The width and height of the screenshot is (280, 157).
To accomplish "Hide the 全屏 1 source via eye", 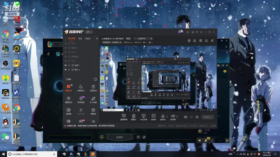I will (x=65, y=65).
